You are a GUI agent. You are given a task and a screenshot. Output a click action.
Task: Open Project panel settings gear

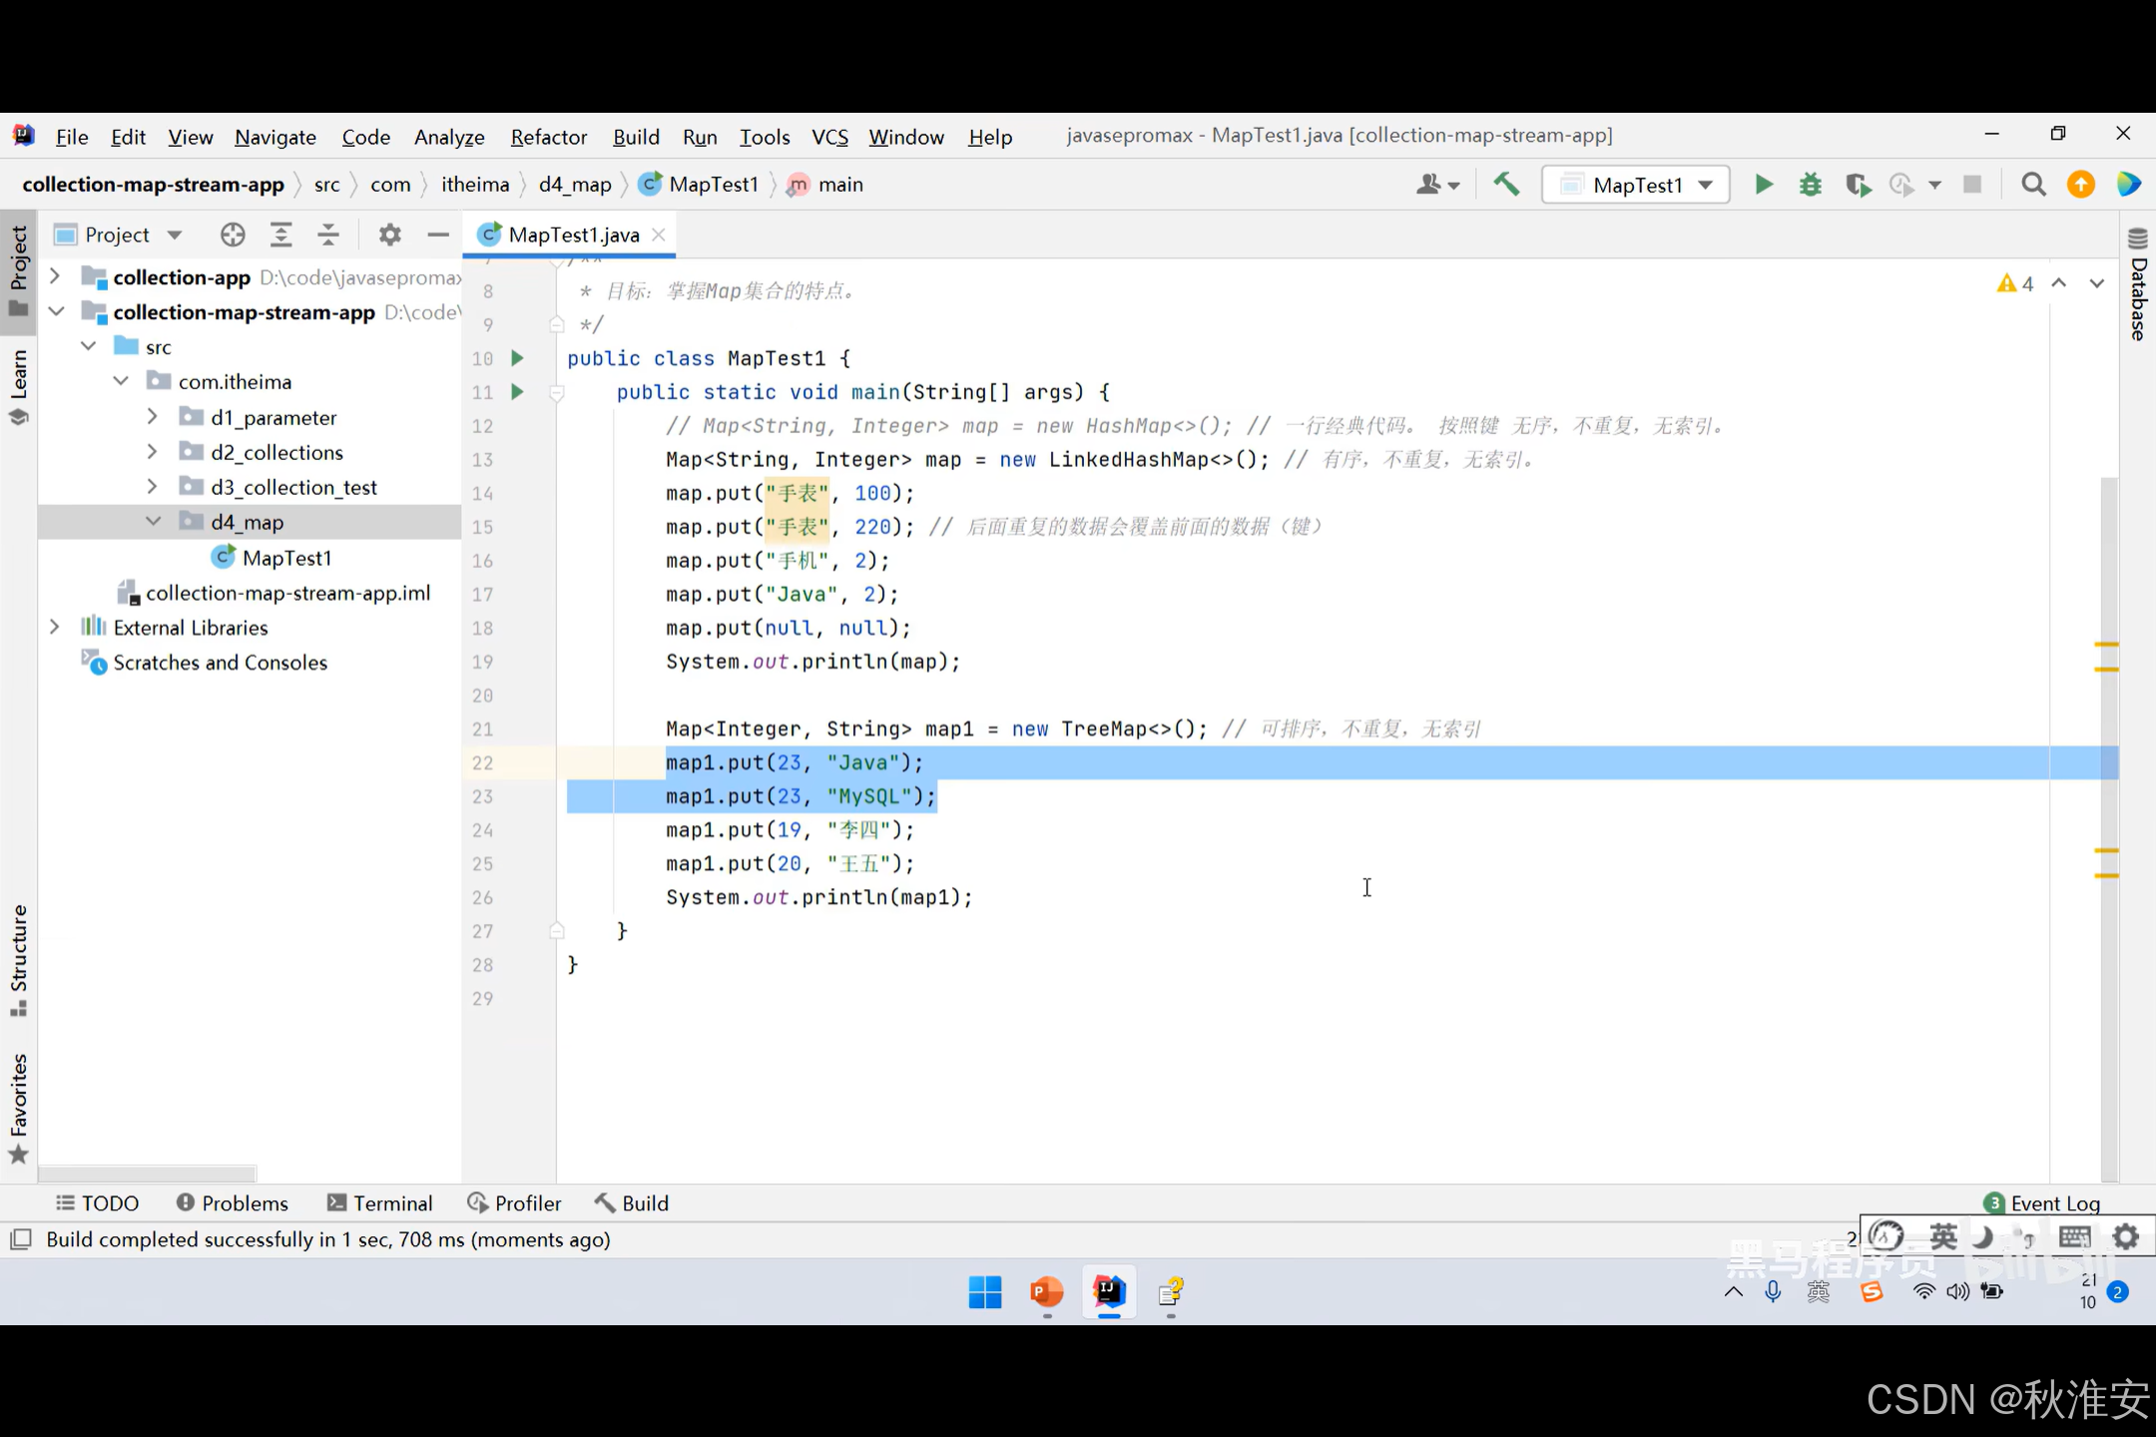[389, 235]
